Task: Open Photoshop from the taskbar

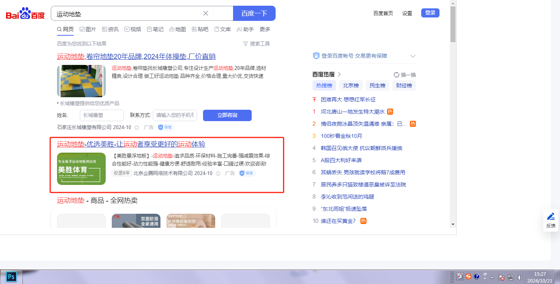Action: (x=11, y=277)
